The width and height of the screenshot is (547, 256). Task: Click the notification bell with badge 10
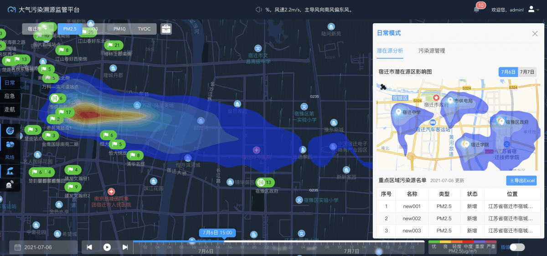pos(476,9)
